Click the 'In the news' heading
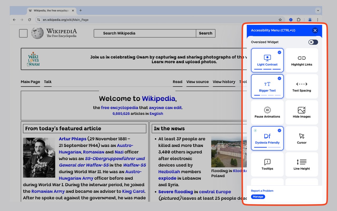Screen dimensions: 337x211 click(169, 129)
